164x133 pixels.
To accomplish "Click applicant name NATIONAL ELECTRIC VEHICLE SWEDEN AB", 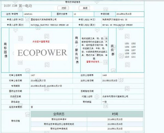I will [x=50, y=25].
